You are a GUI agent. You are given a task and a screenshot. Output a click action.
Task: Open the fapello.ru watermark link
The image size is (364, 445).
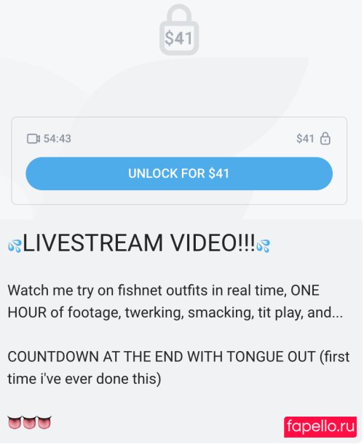(x=322, y=428)
